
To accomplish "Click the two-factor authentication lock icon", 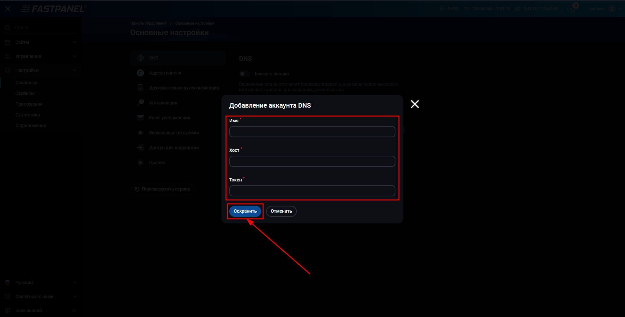I will [x=140, y=88].
